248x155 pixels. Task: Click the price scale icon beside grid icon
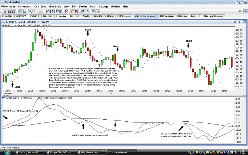(x=87, y=11)
